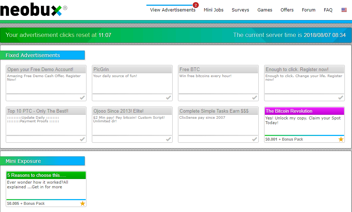Open the Games menu item

pyautogui.click(x=265, y=10)
